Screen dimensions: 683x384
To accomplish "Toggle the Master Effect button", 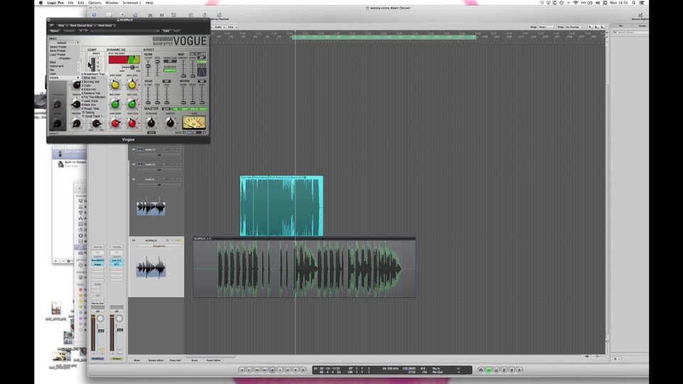I will [203, 109].
